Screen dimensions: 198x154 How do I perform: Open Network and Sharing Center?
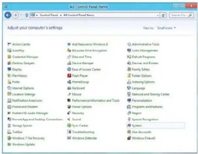[x=151, y=94]
